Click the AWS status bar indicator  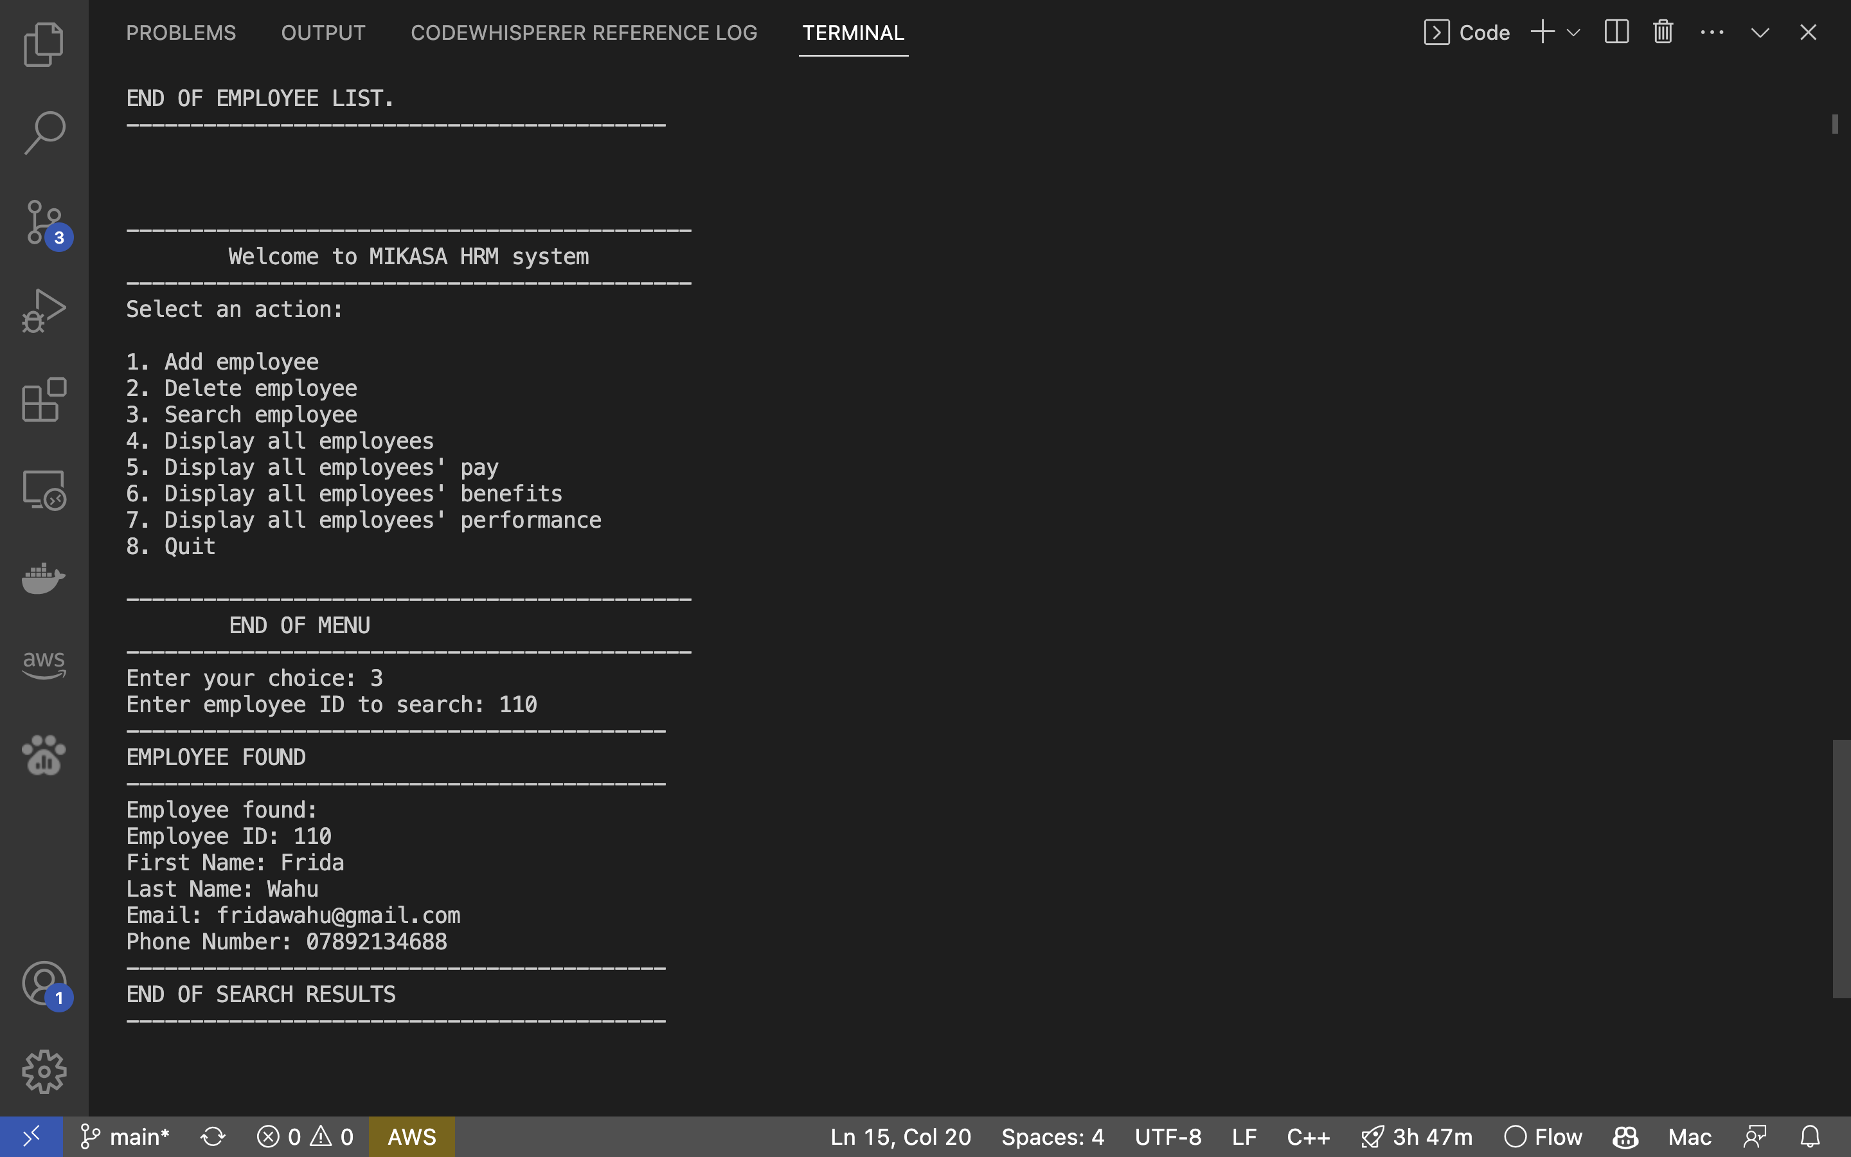412,1136
